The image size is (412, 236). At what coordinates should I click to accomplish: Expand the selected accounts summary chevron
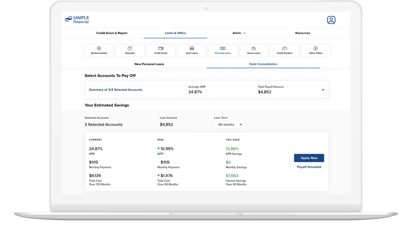[x=323, y=90]
